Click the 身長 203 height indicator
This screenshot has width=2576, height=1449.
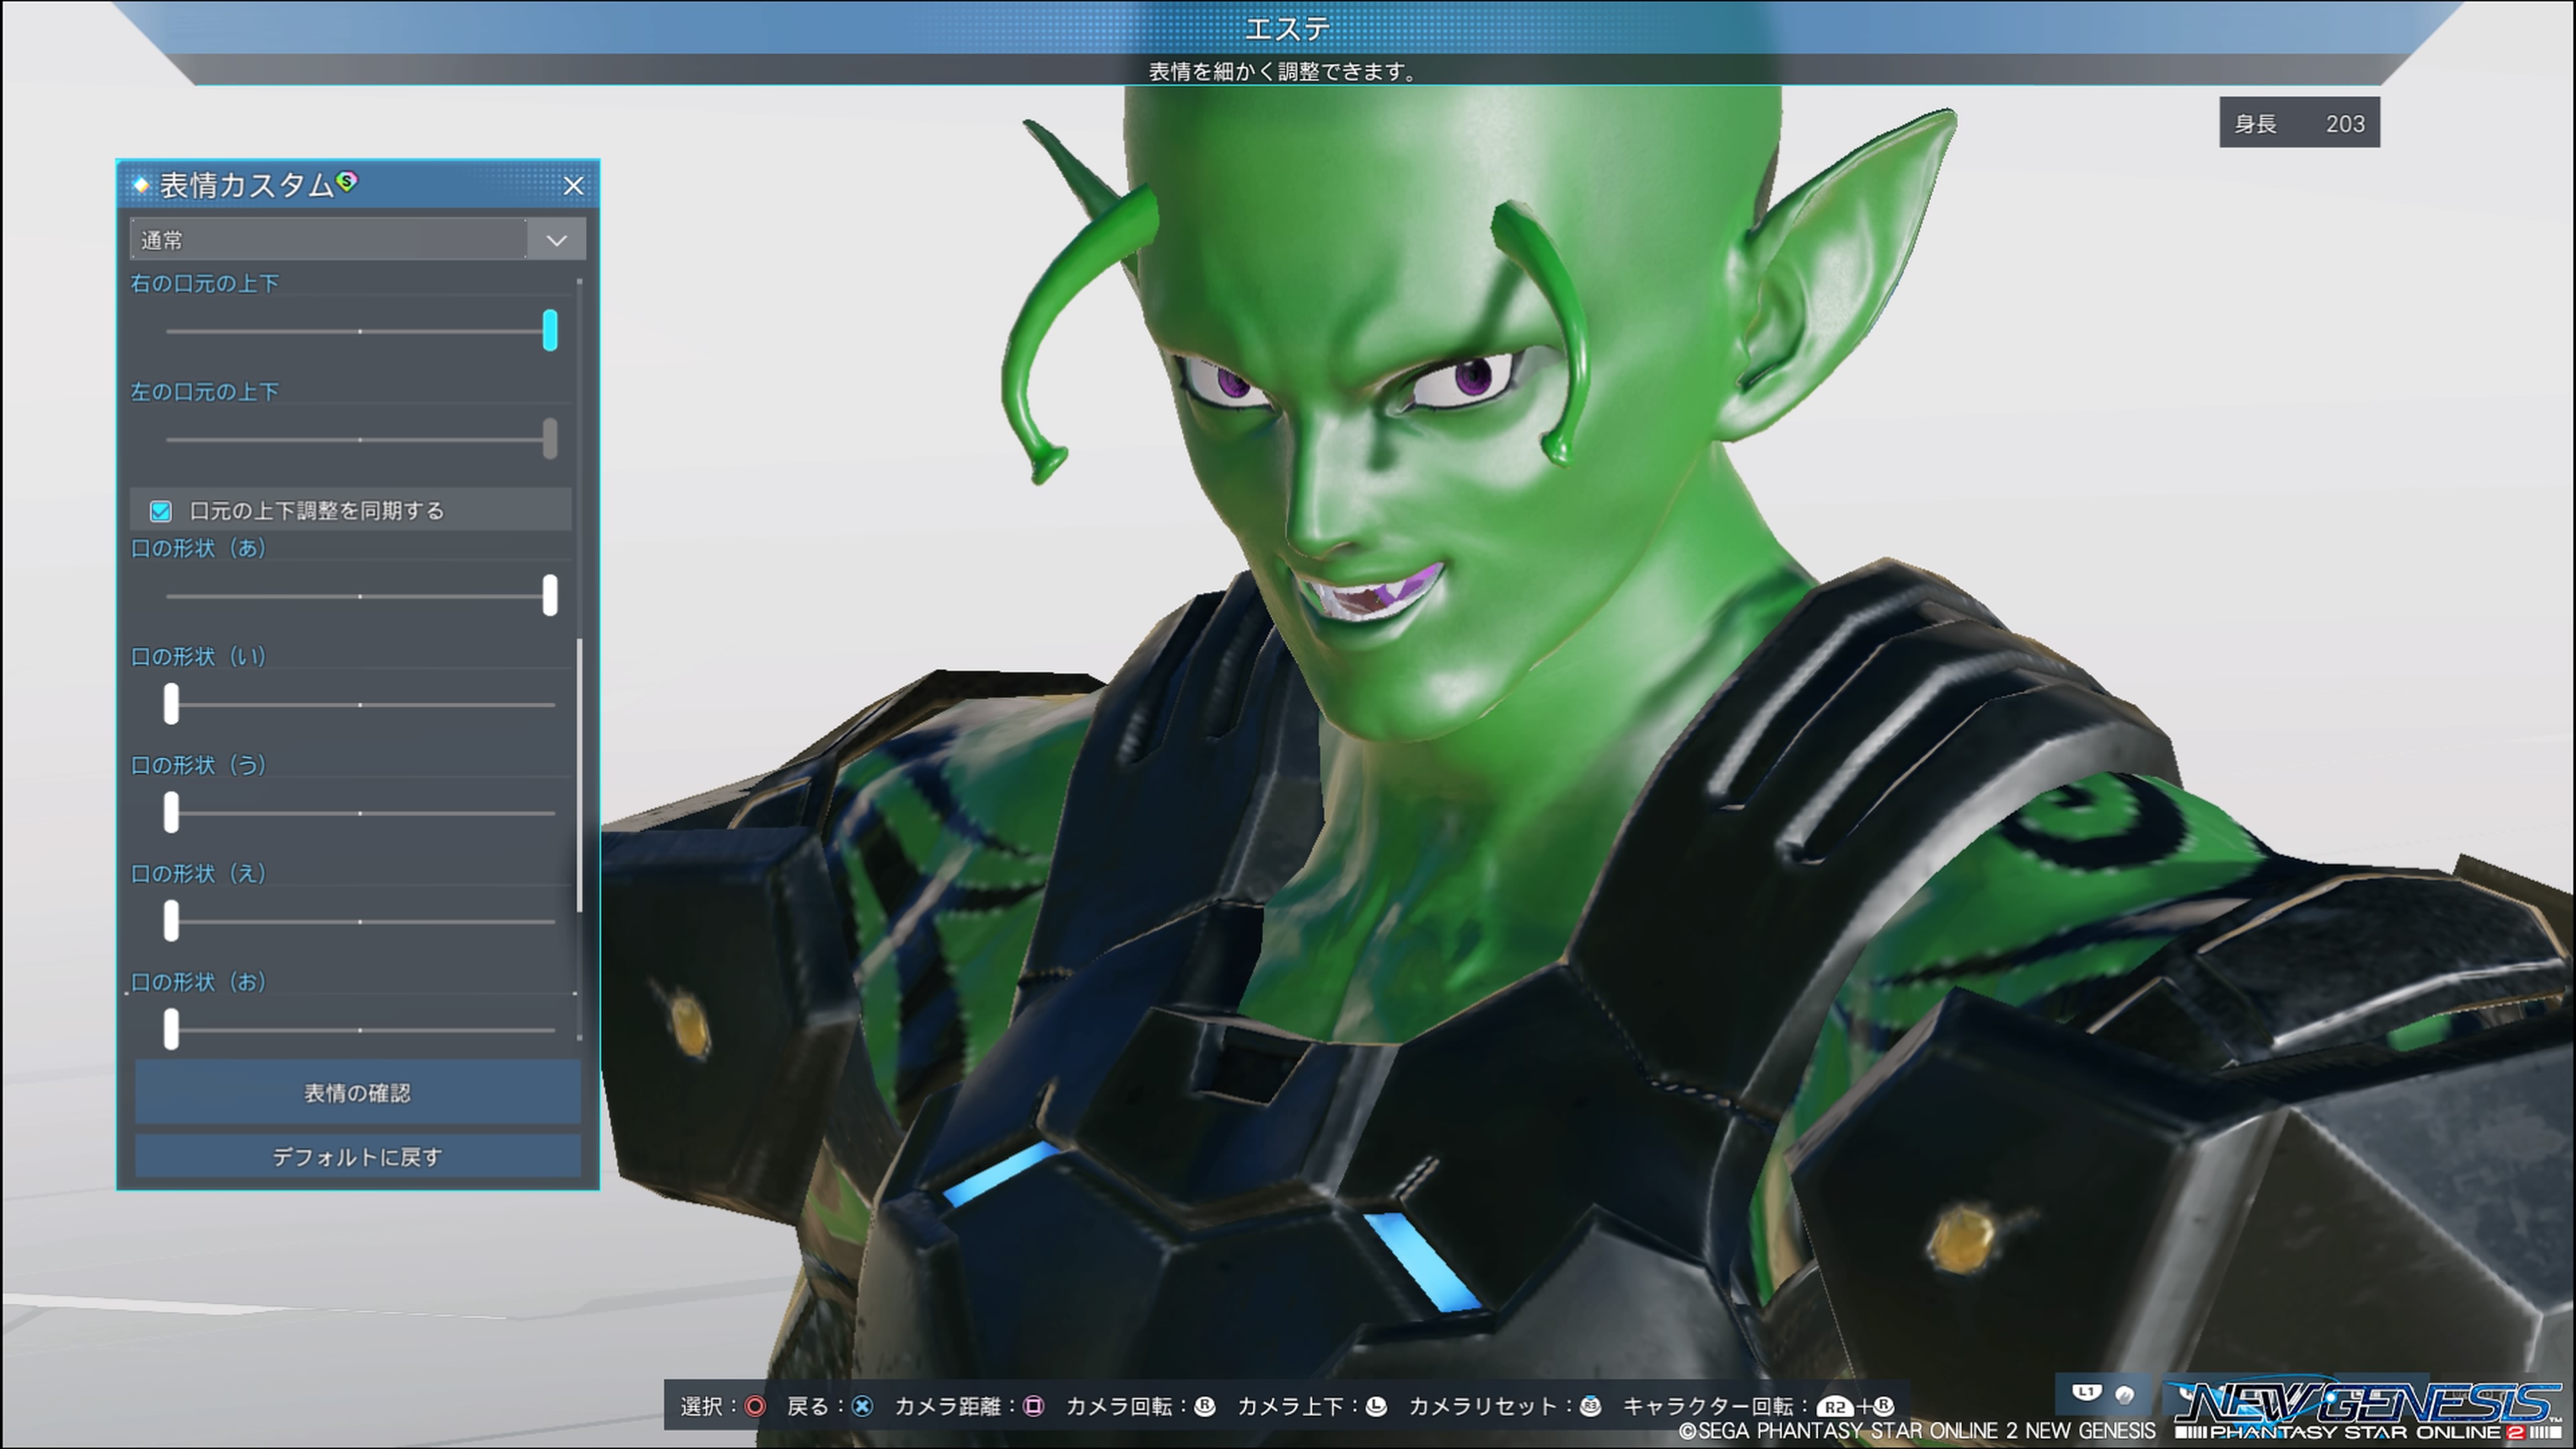(2299, 123)
